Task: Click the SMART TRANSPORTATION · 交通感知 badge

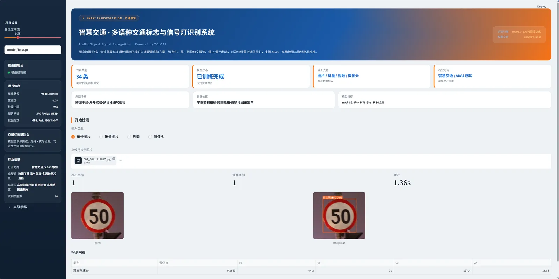Action: (109, 18)
